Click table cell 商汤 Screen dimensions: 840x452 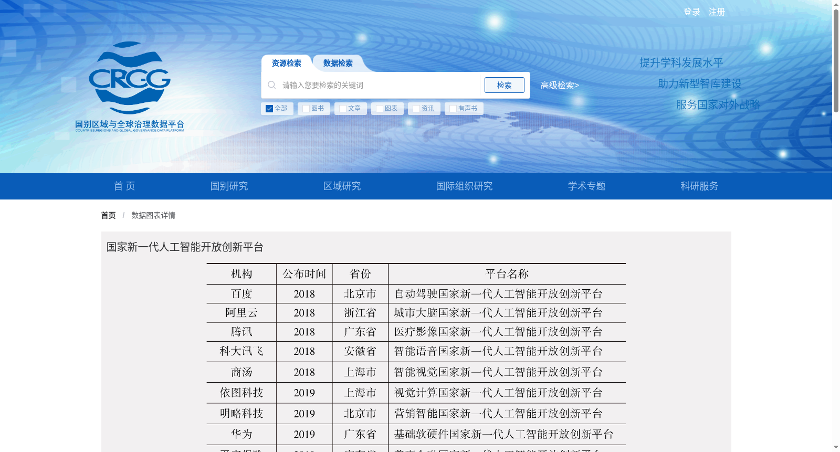[241, 372]
